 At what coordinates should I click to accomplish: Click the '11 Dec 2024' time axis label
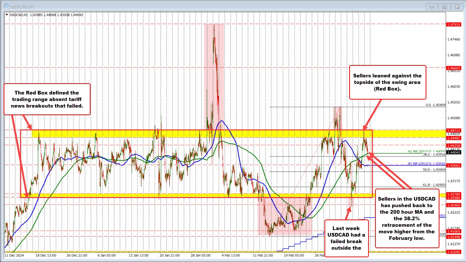click(15, 255)
